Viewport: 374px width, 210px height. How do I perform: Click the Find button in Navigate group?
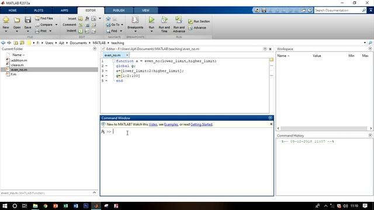point(112,31)
